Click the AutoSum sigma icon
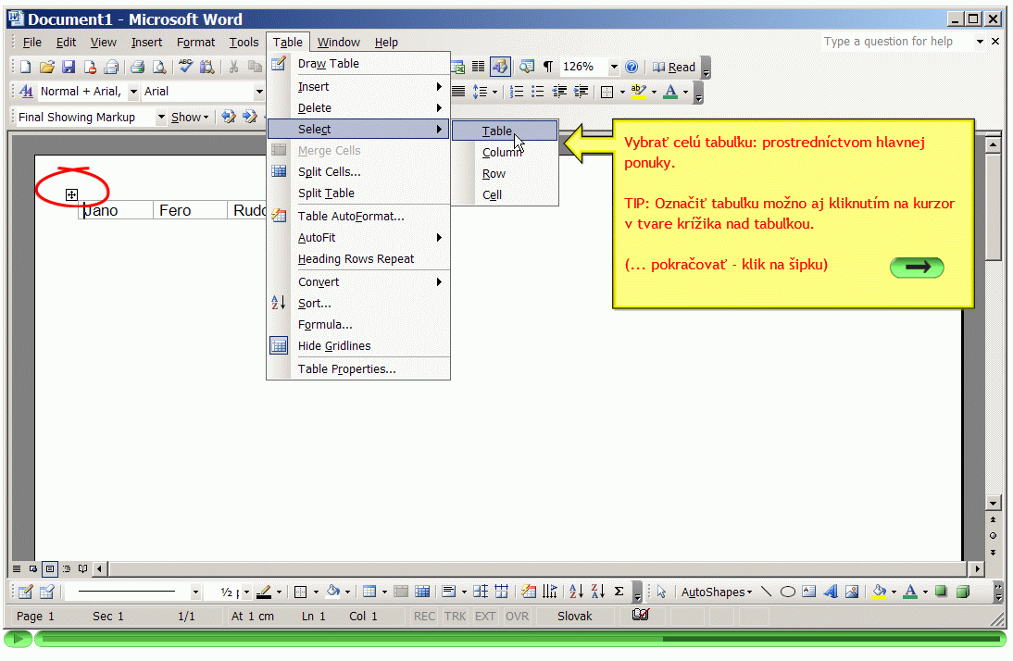The width and height of the screenshot is (1013, 661). (x=619, y=592)
